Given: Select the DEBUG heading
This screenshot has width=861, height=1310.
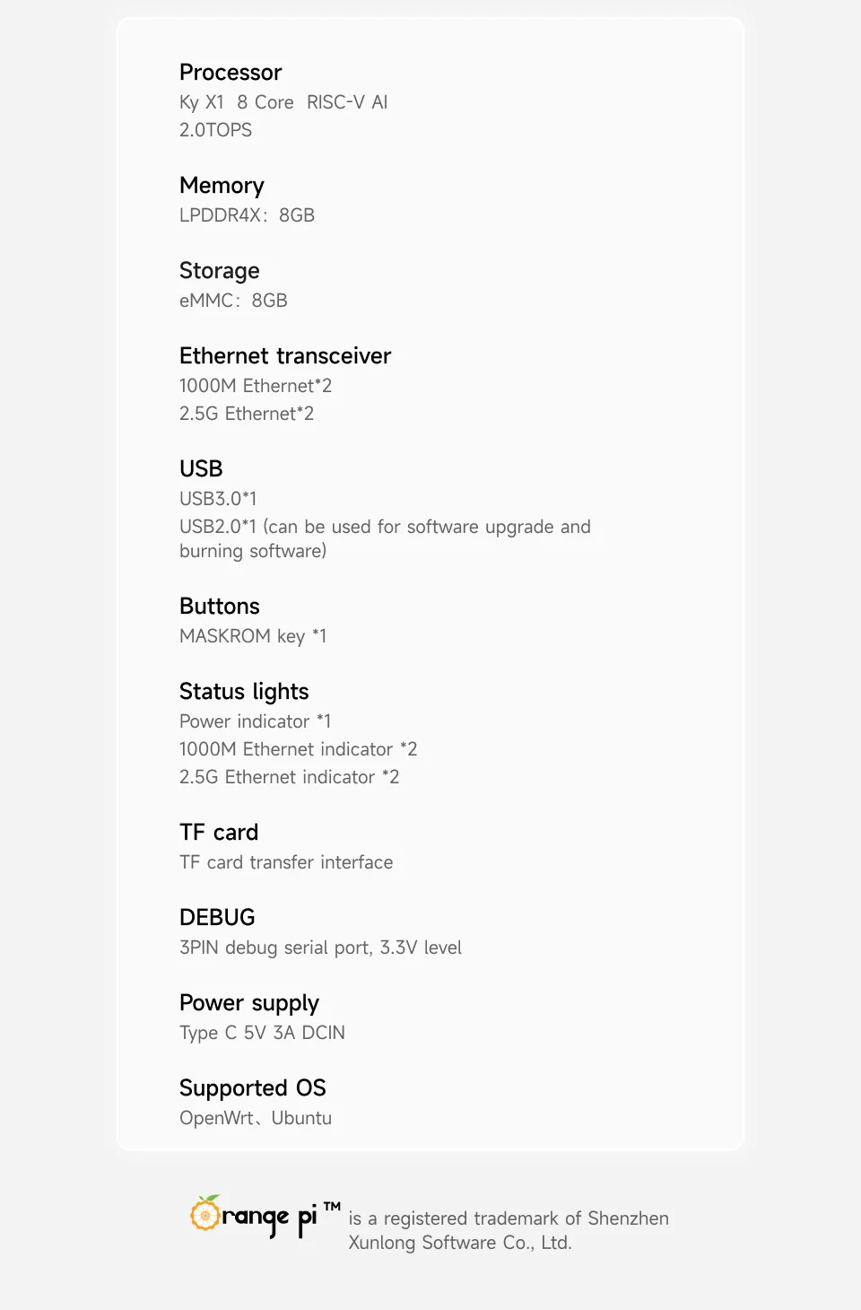Looking at the screenshot, I should pyautogui.click(x=217, y=918).
